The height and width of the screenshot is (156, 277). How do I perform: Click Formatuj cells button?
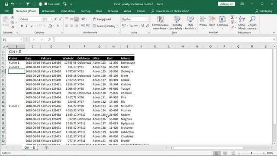(222, 23)
